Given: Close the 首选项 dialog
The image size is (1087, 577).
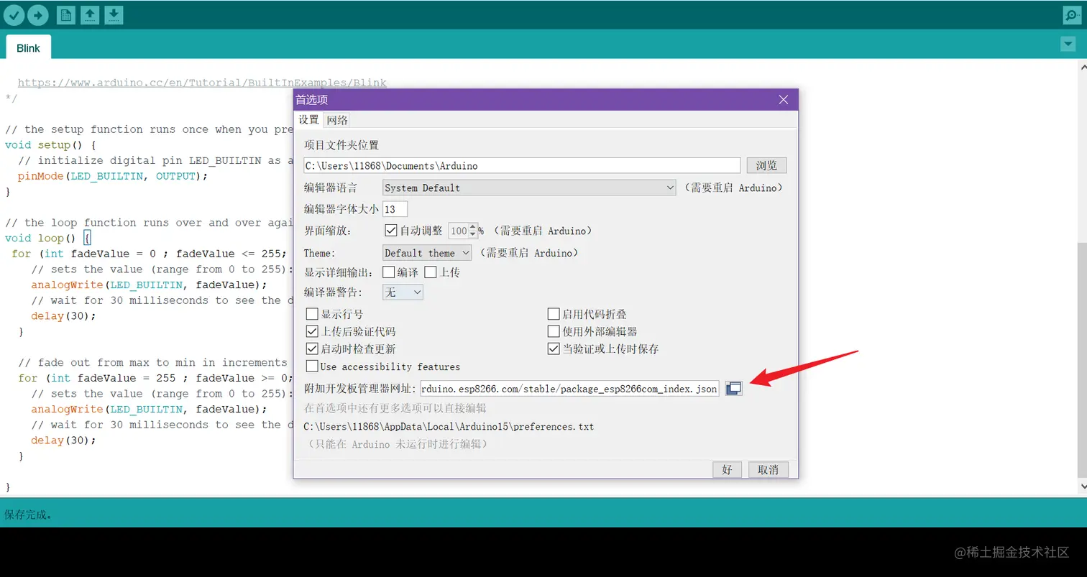Looking at the screenshot, I should (x=784, y=100).
